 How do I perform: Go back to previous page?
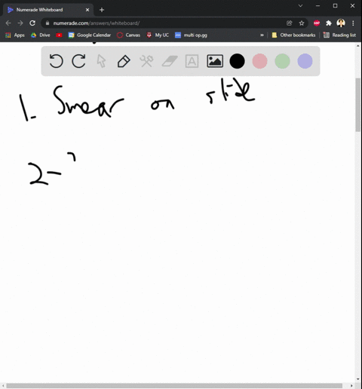tap(8, 23)
